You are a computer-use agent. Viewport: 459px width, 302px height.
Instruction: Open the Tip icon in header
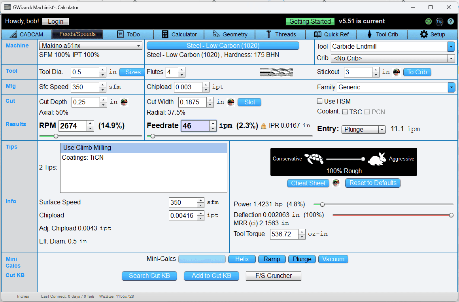439,21
